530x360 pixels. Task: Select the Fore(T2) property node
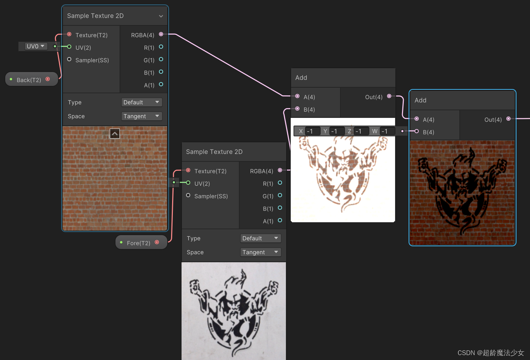click(141, 242)
